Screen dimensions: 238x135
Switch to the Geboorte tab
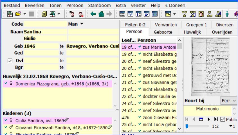[163, 32]
